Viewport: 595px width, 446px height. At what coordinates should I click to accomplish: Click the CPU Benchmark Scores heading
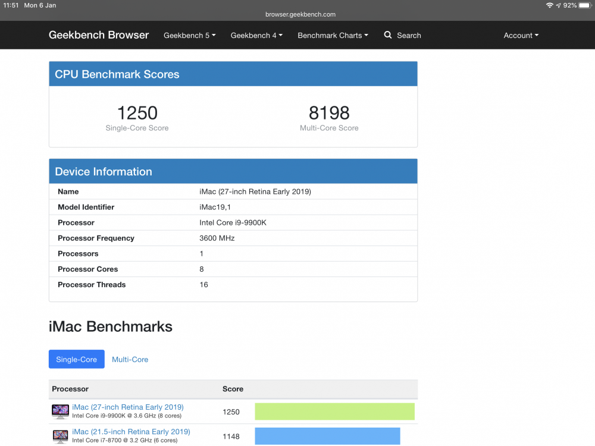click(x=117, y=74)
